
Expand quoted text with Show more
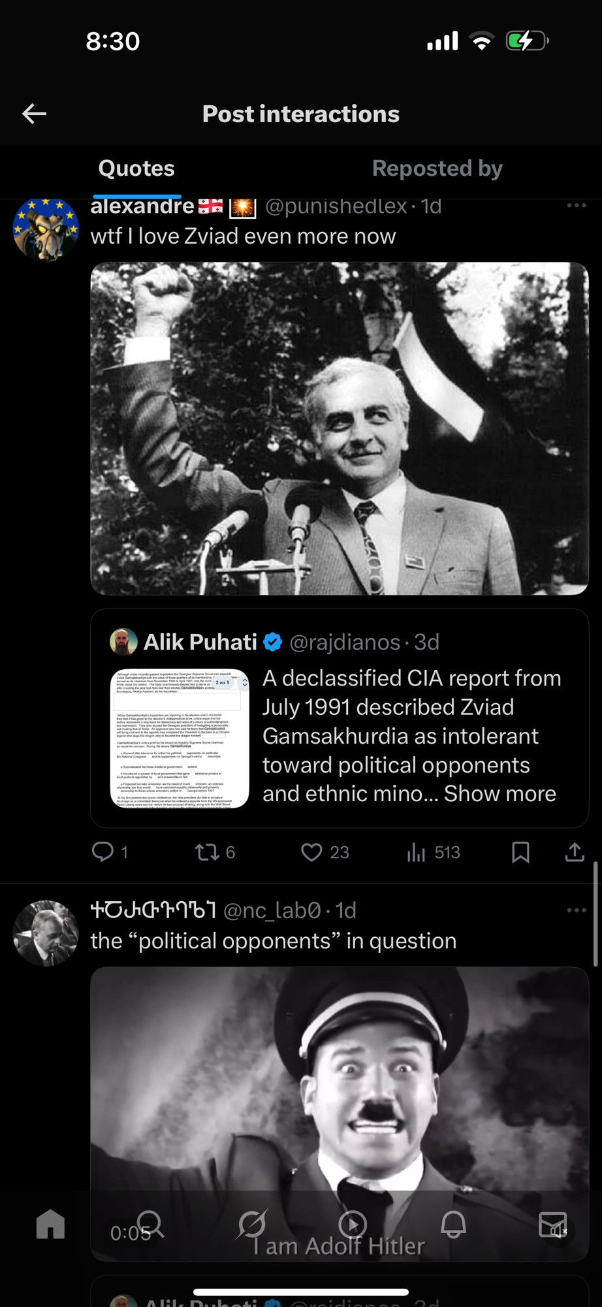[x=500, y=793]
